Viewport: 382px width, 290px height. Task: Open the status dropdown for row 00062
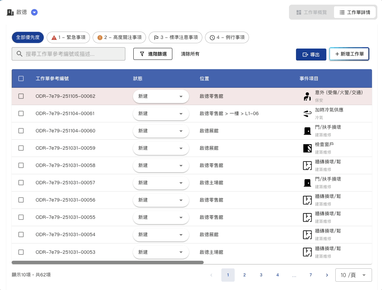click(161, 96)
